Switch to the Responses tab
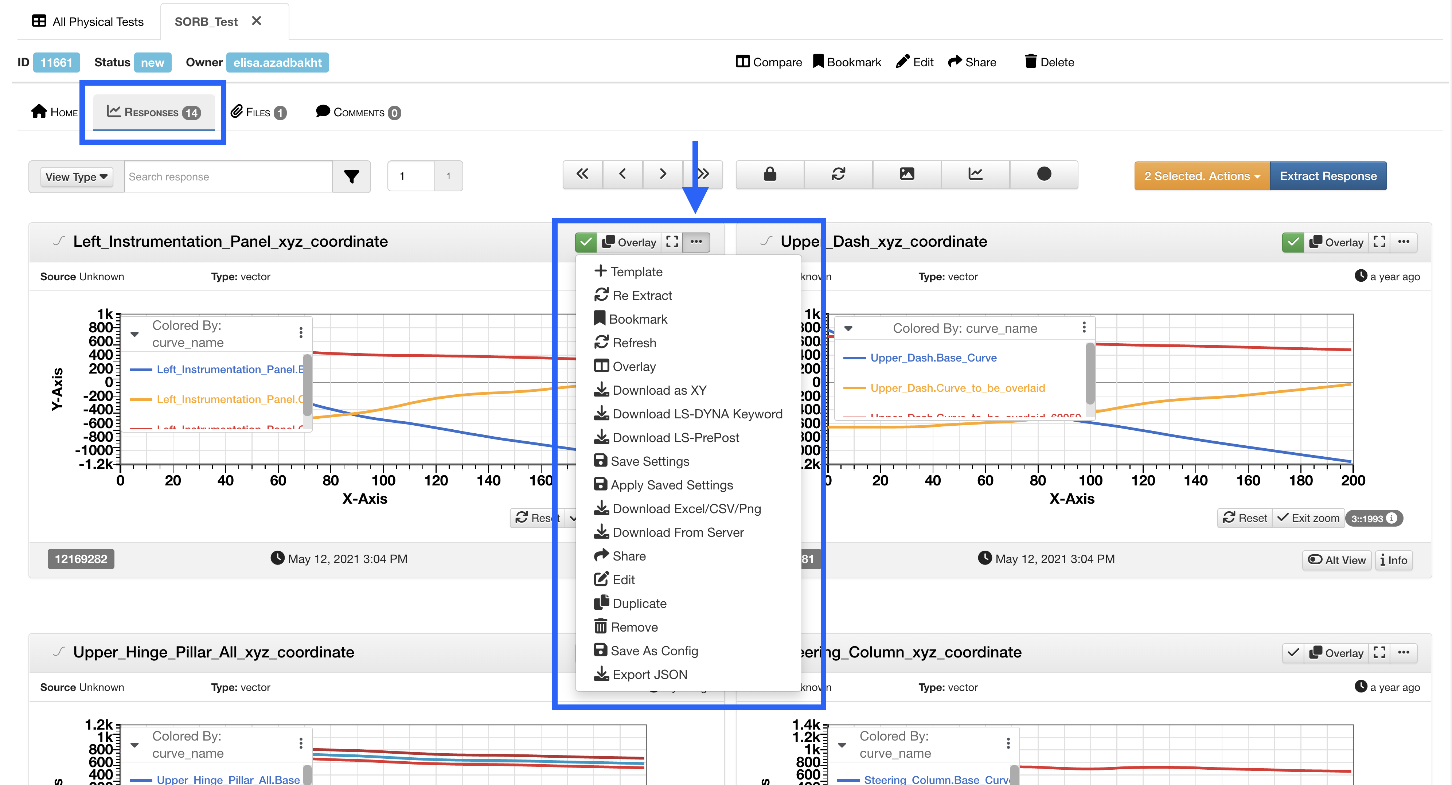This screenshot has width=1452, height=785. coord(153,112)
